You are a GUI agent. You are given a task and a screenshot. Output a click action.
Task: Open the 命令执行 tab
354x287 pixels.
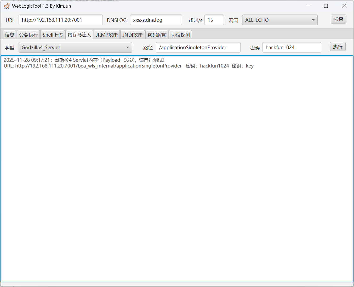[x=28, y=35]
